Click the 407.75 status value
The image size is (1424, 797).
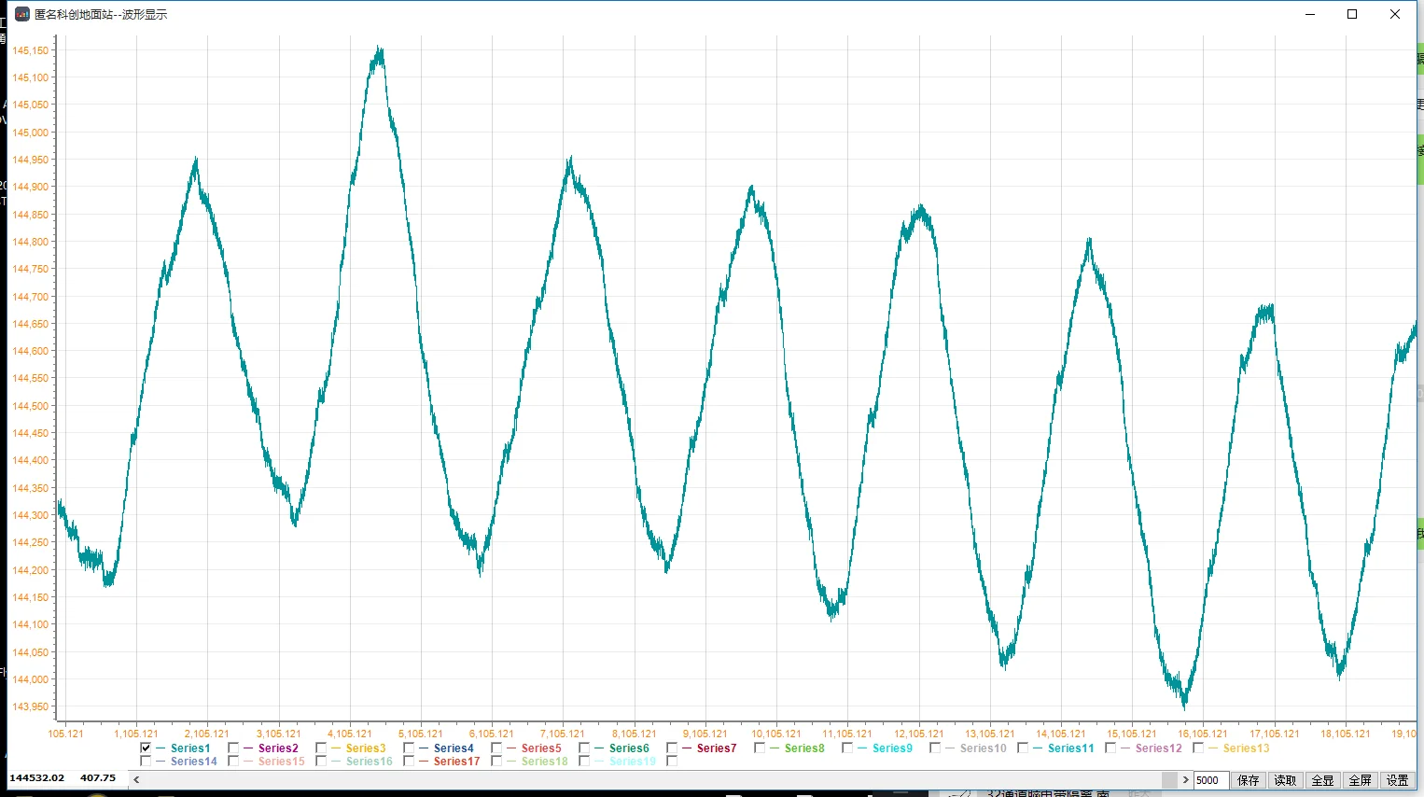pyautogui.click(x=98, y=777)
